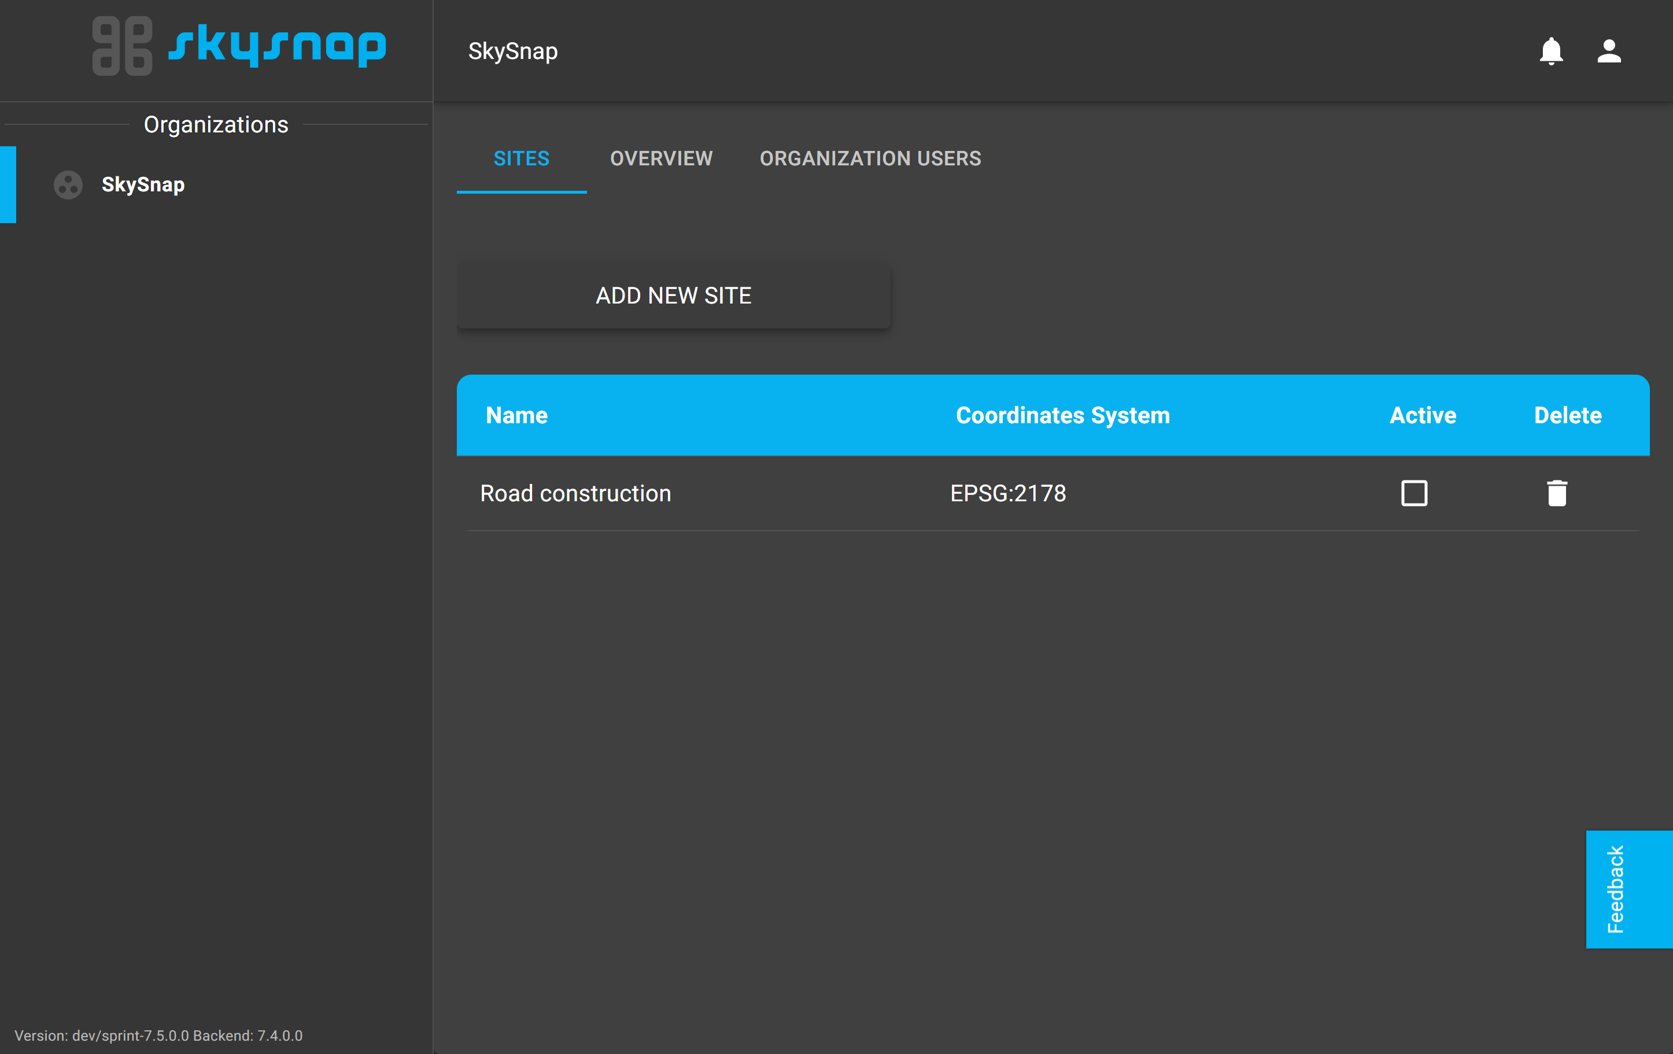Select the SkySnap organization in sidebar
The width and height of the screenshot is (1673, 1054).
[x=216, y=185]
